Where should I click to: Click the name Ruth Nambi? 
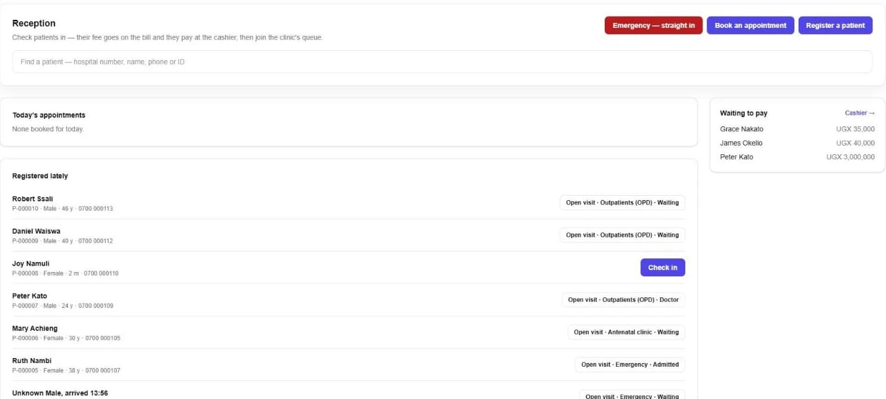click(32, 361)
